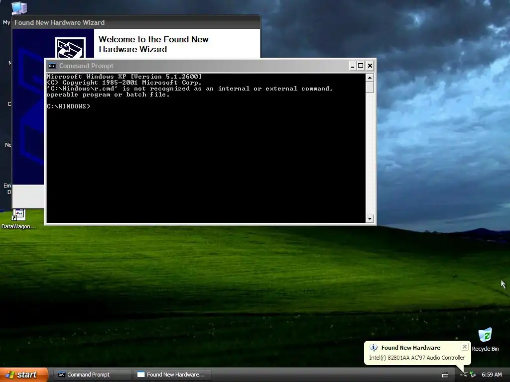Click the Found New Hardware Wizard hardware icon

click(70, 48)
